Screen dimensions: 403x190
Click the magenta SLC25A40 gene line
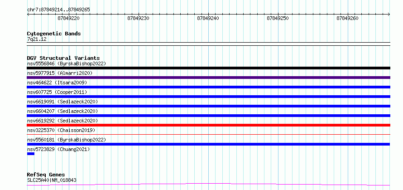(x=208, y=185)
